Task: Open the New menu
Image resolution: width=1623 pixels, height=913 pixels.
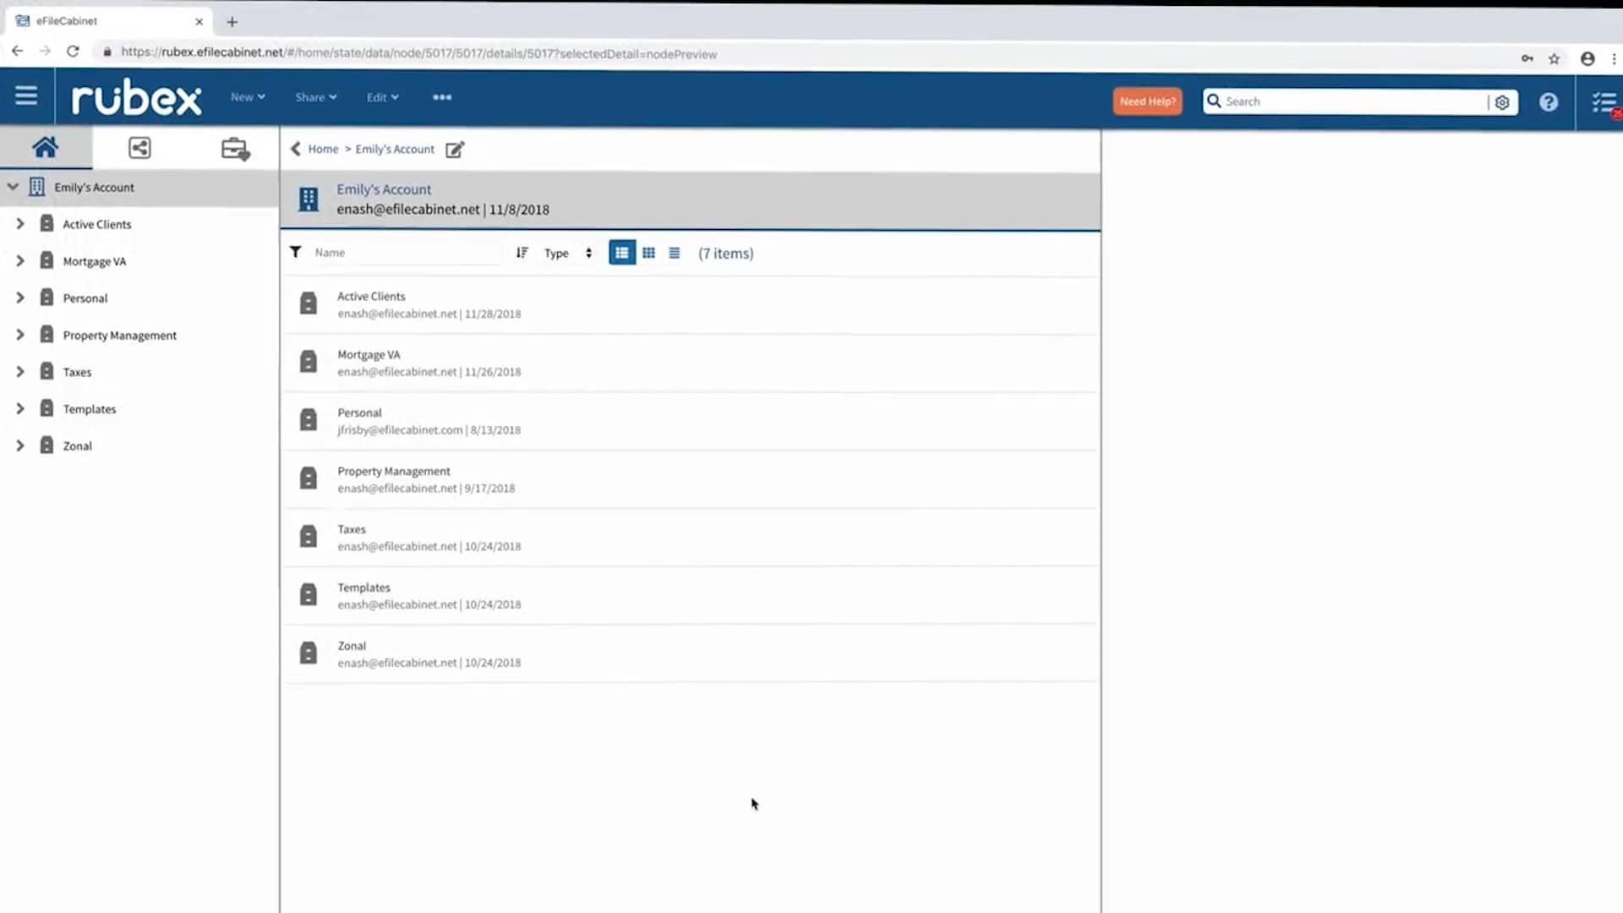Action: point(247,96)
